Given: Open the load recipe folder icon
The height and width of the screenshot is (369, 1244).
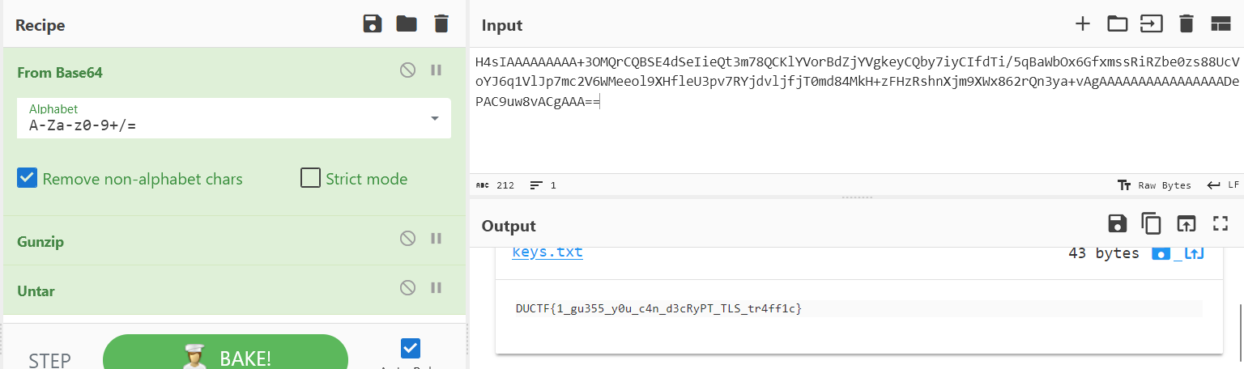Looking at the screenshot, I should click(x=407, y=23).
